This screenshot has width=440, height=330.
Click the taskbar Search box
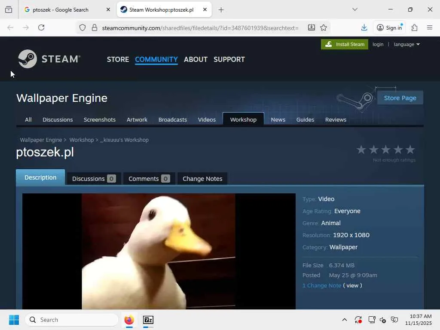coord(72,320)
